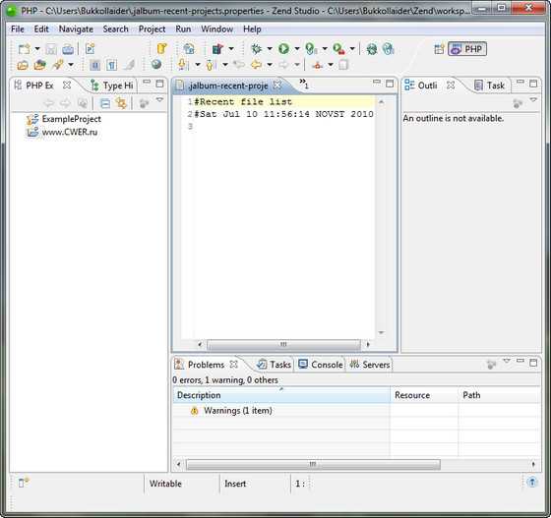Screen dimensions: 551x518
Task: Click the Save disk icon in toolbar
Action: click(51, 49)
